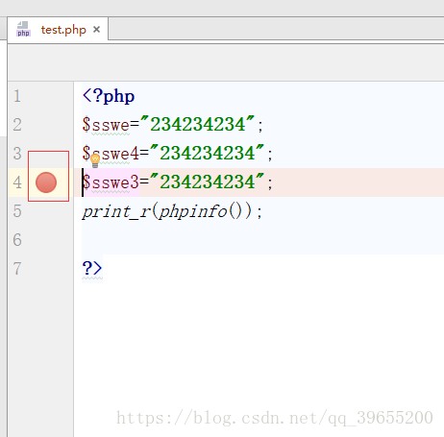Screen dimensions: 444x437
Task: Click the print_r function call
Action: click(116, 211)
